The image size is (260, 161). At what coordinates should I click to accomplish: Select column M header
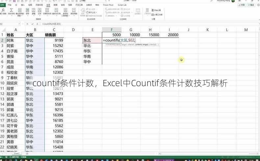coord(246,30)
